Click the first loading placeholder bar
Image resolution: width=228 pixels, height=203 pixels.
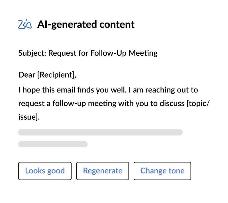101,132
